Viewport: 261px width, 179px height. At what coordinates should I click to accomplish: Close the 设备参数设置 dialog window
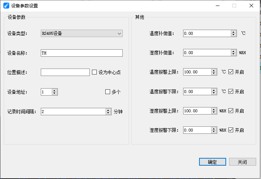251,6
